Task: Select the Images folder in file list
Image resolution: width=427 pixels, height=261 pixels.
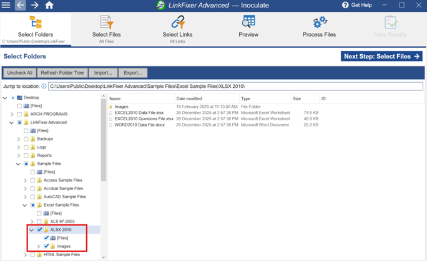Action: click(121, 107)
